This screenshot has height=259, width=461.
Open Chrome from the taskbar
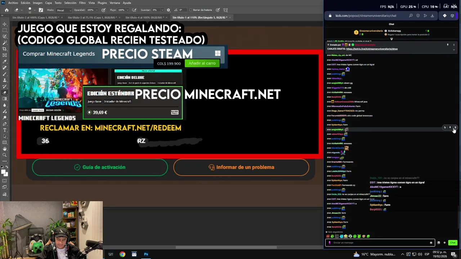(x=122, y=254)
